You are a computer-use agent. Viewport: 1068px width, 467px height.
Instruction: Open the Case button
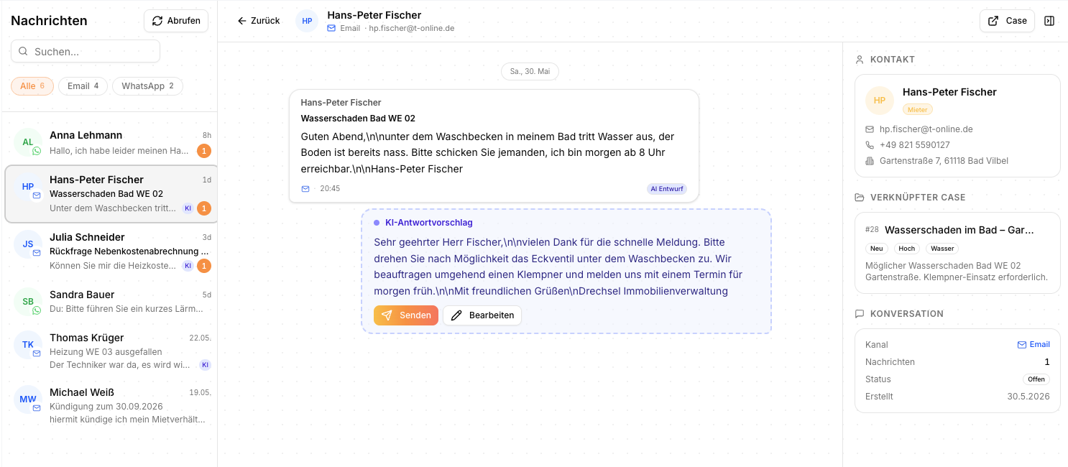1007,21
